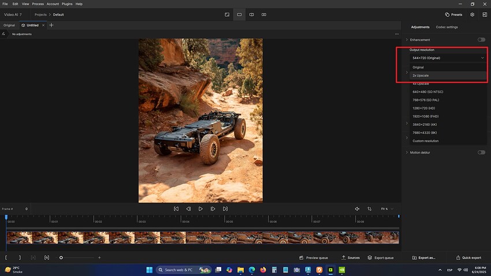Expand the Motion deblur section
Screen dimensions: 491x276
[407, 152]
